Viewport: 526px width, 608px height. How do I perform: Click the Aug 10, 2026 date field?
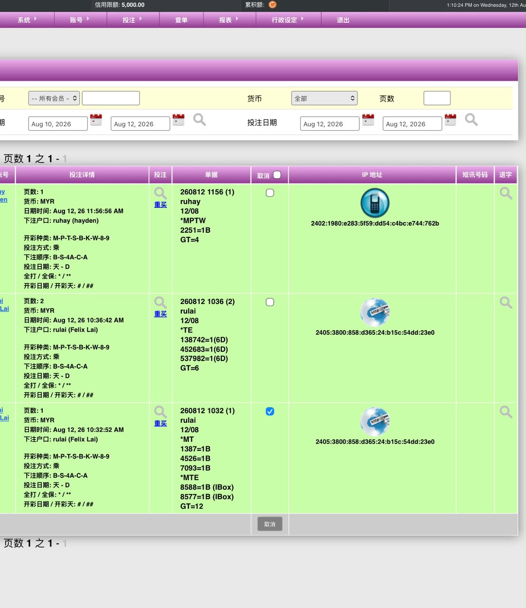click(58, 123)
